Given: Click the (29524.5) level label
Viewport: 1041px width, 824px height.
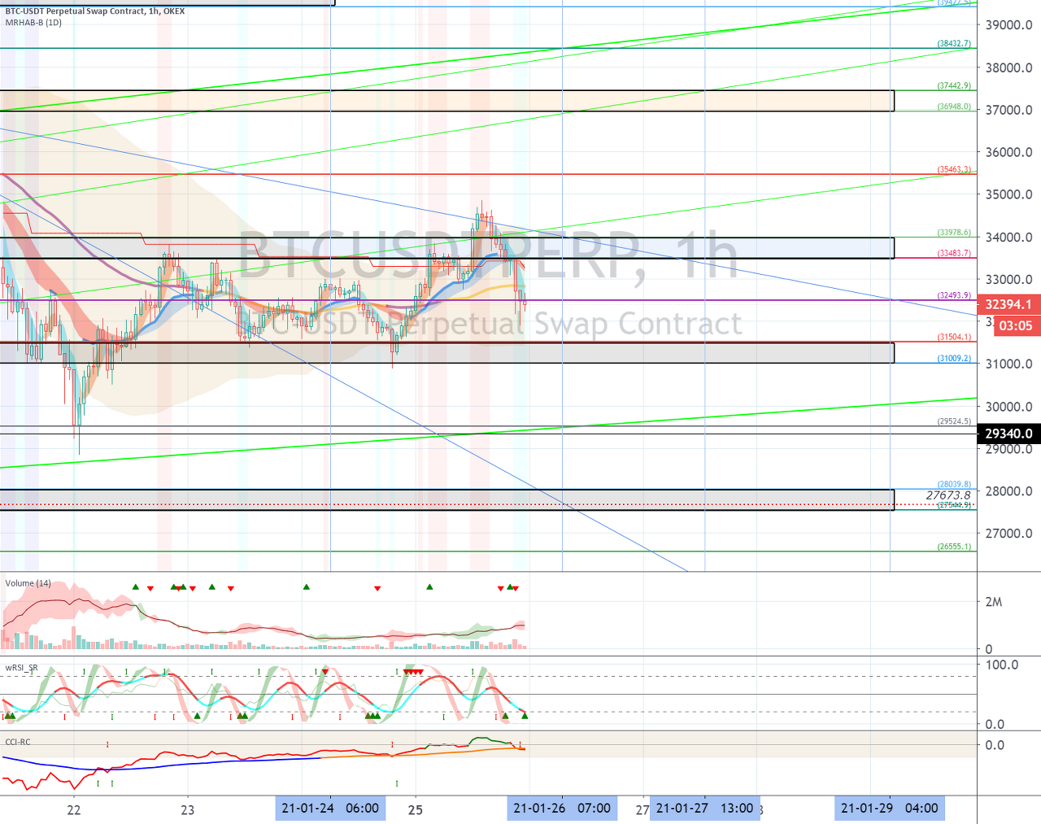Looking at the screenshot, I should (x=954, y=421).
